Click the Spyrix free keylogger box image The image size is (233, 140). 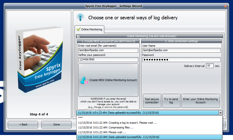point(40,59)
